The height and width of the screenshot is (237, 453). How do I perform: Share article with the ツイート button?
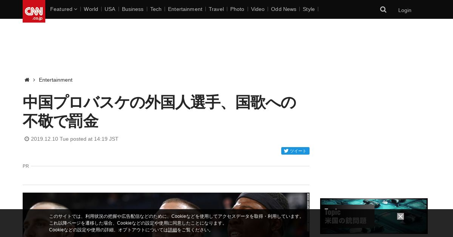[295, 151]
